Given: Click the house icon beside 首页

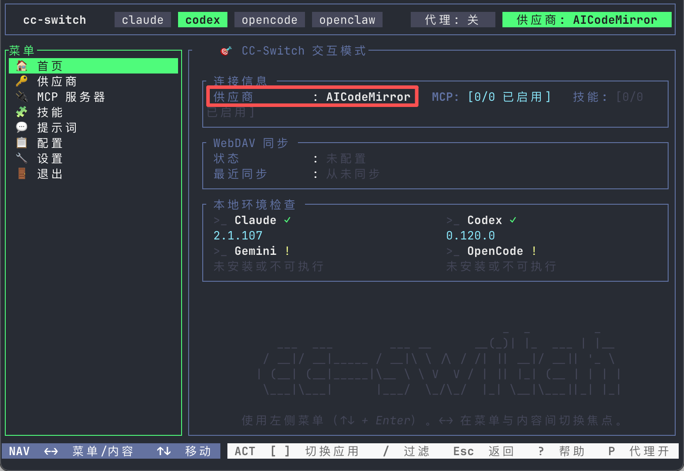Looking at the screenshot, I should [22, 66].
